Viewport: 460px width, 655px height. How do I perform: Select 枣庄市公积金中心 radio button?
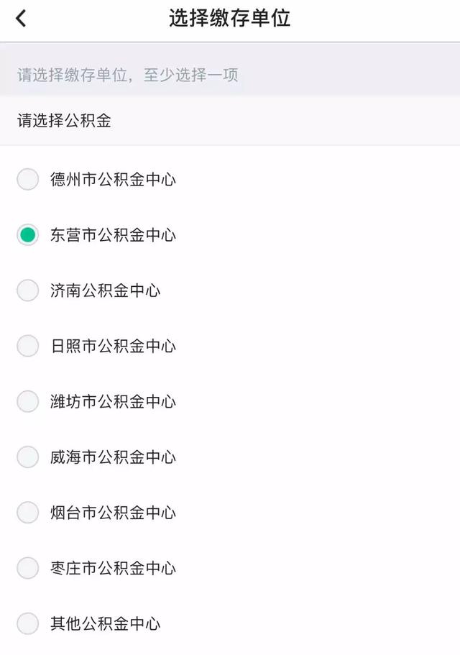27,568
